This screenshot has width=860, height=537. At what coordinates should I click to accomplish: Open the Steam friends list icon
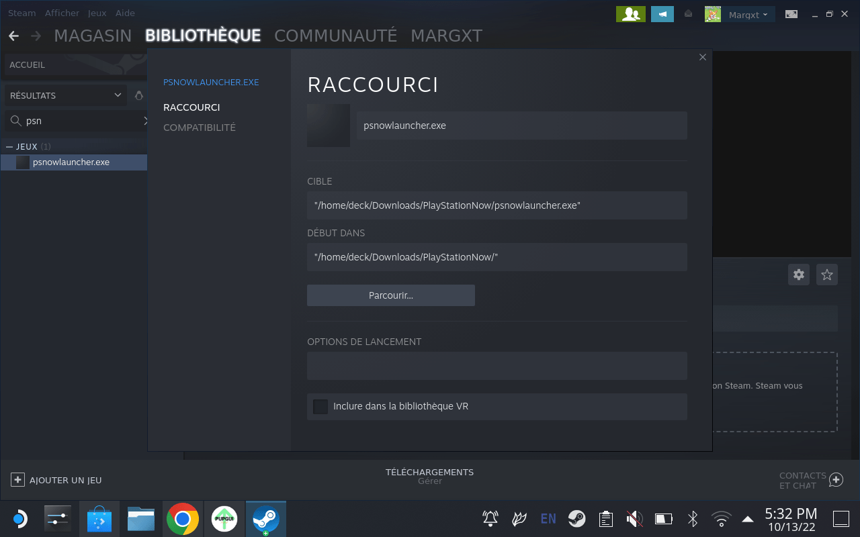point(631,14)
